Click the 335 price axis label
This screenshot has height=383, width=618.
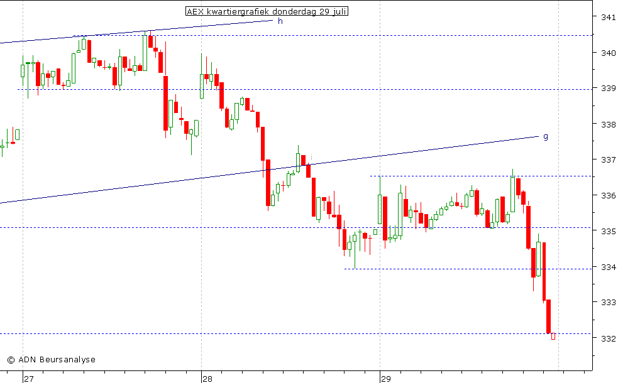coord(608,231)
